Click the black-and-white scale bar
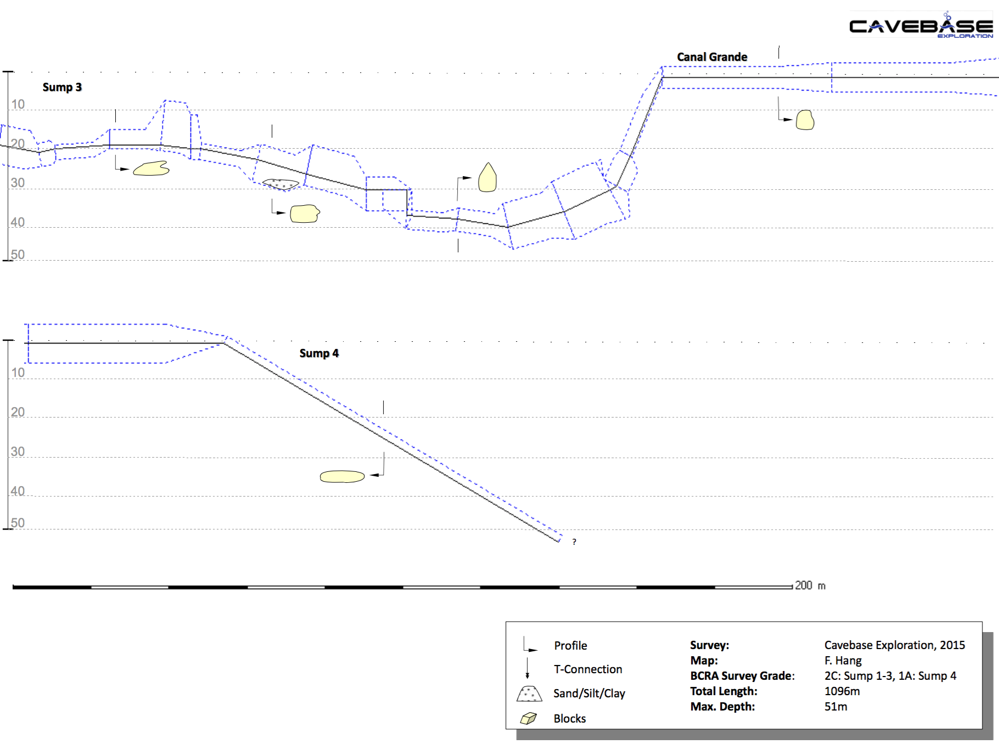 coord(402,587)
